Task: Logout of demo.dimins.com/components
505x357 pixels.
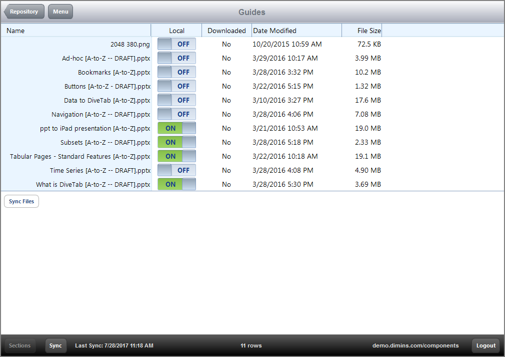Action: [485, 345]
